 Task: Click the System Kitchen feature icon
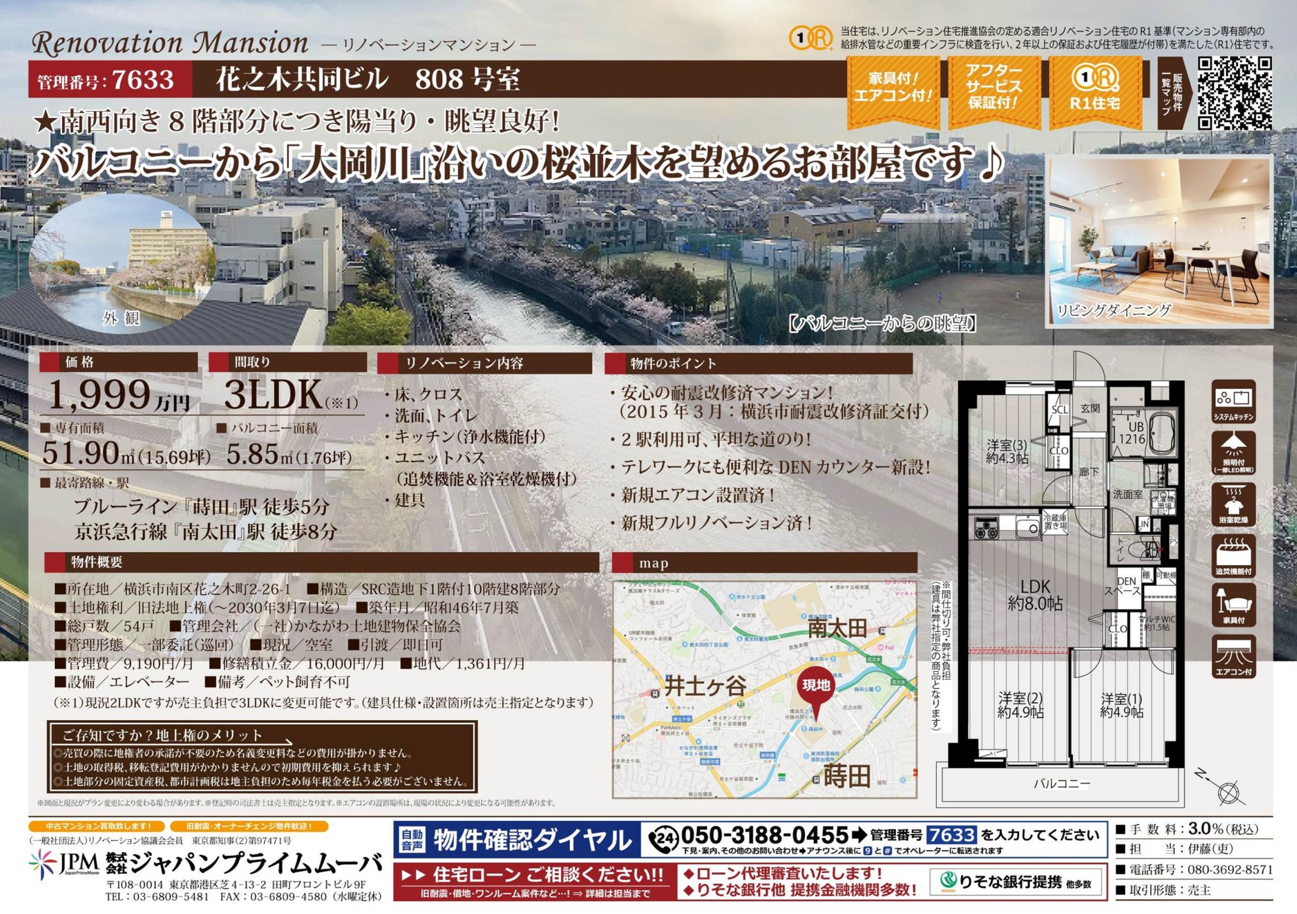pyautogui.click(x=1232, y=400)
